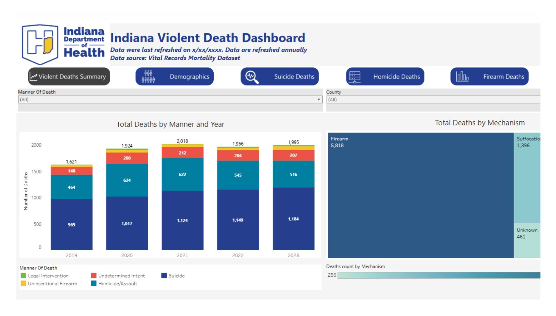Go to the Firearm Deaths page

coord(503,77)
